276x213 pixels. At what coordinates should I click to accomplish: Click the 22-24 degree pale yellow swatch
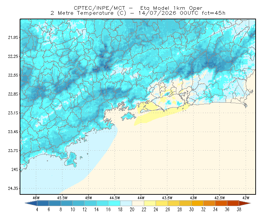click(150, 203)
